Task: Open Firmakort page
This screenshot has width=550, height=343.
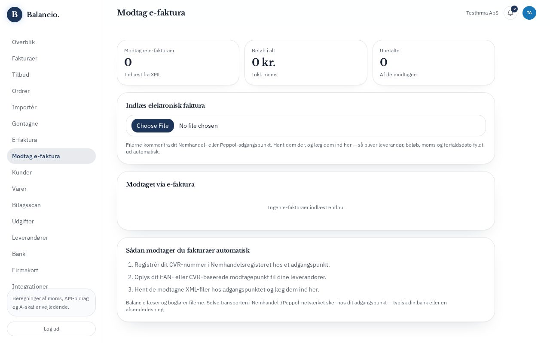Action: pyautogui.click(x=51, y=270)
